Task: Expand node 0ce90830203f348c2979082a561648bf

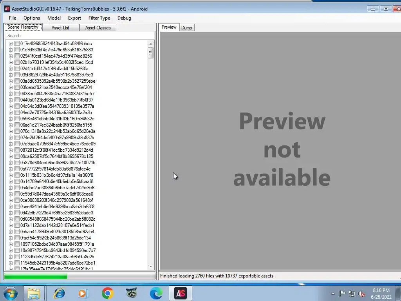Action: [x=11, y=200]
